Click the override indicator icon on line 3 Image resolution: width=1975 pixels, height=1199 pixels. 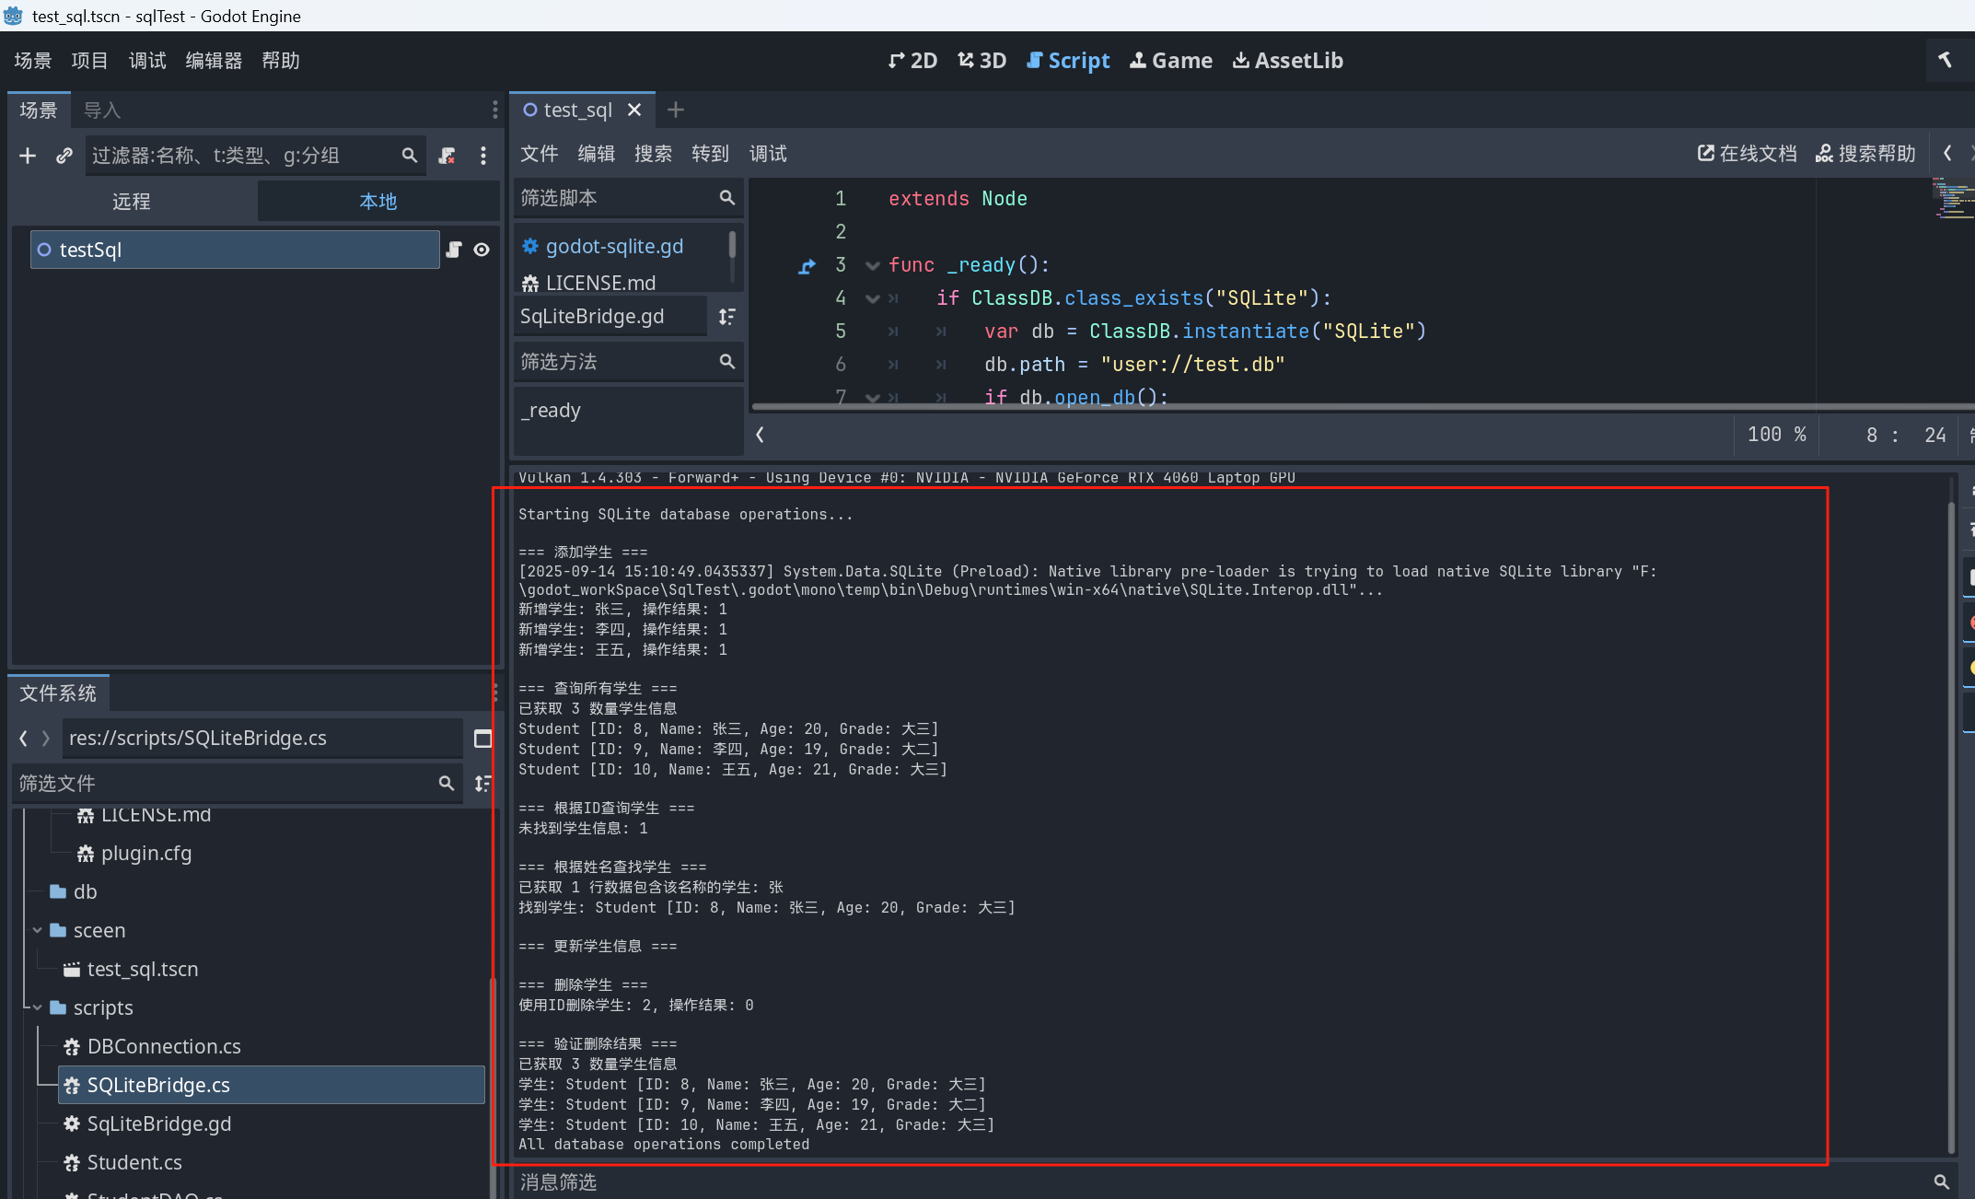[807, 266]
